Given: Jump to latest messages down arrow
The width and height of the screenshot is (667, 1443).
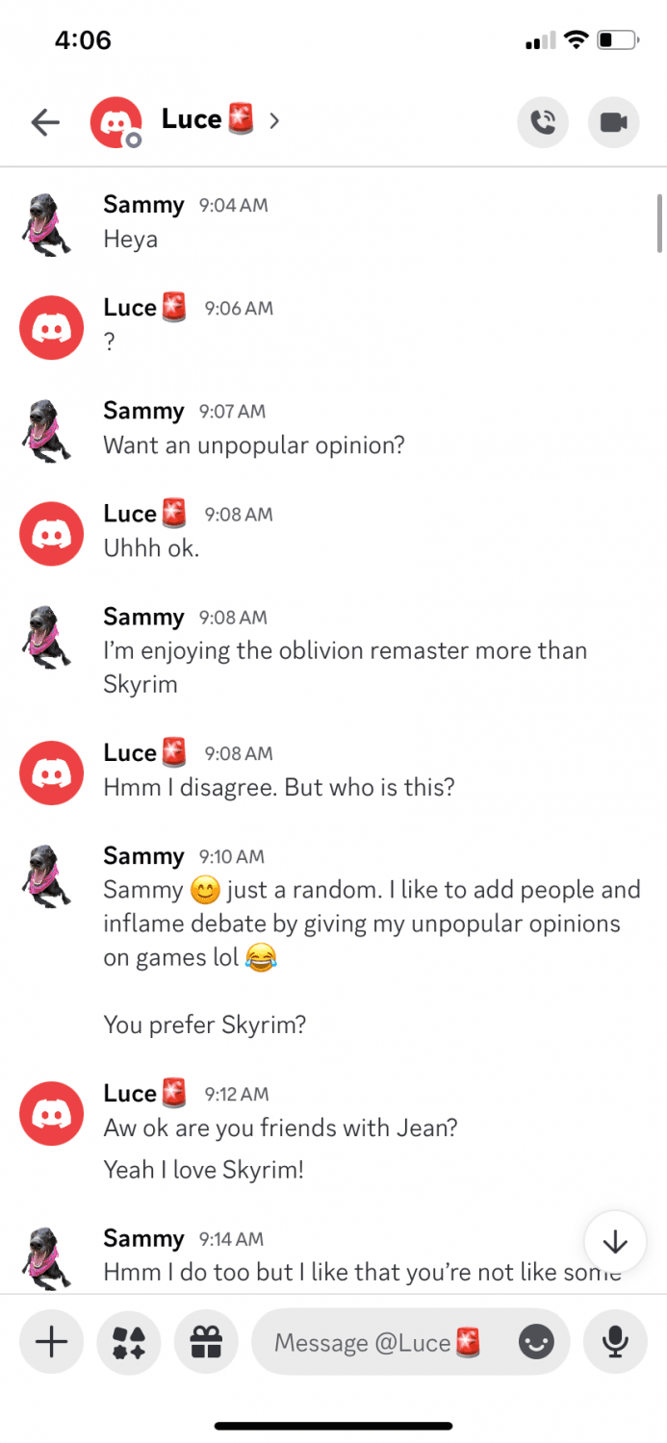Looking at the screenshot, I should click(615, 1242).
